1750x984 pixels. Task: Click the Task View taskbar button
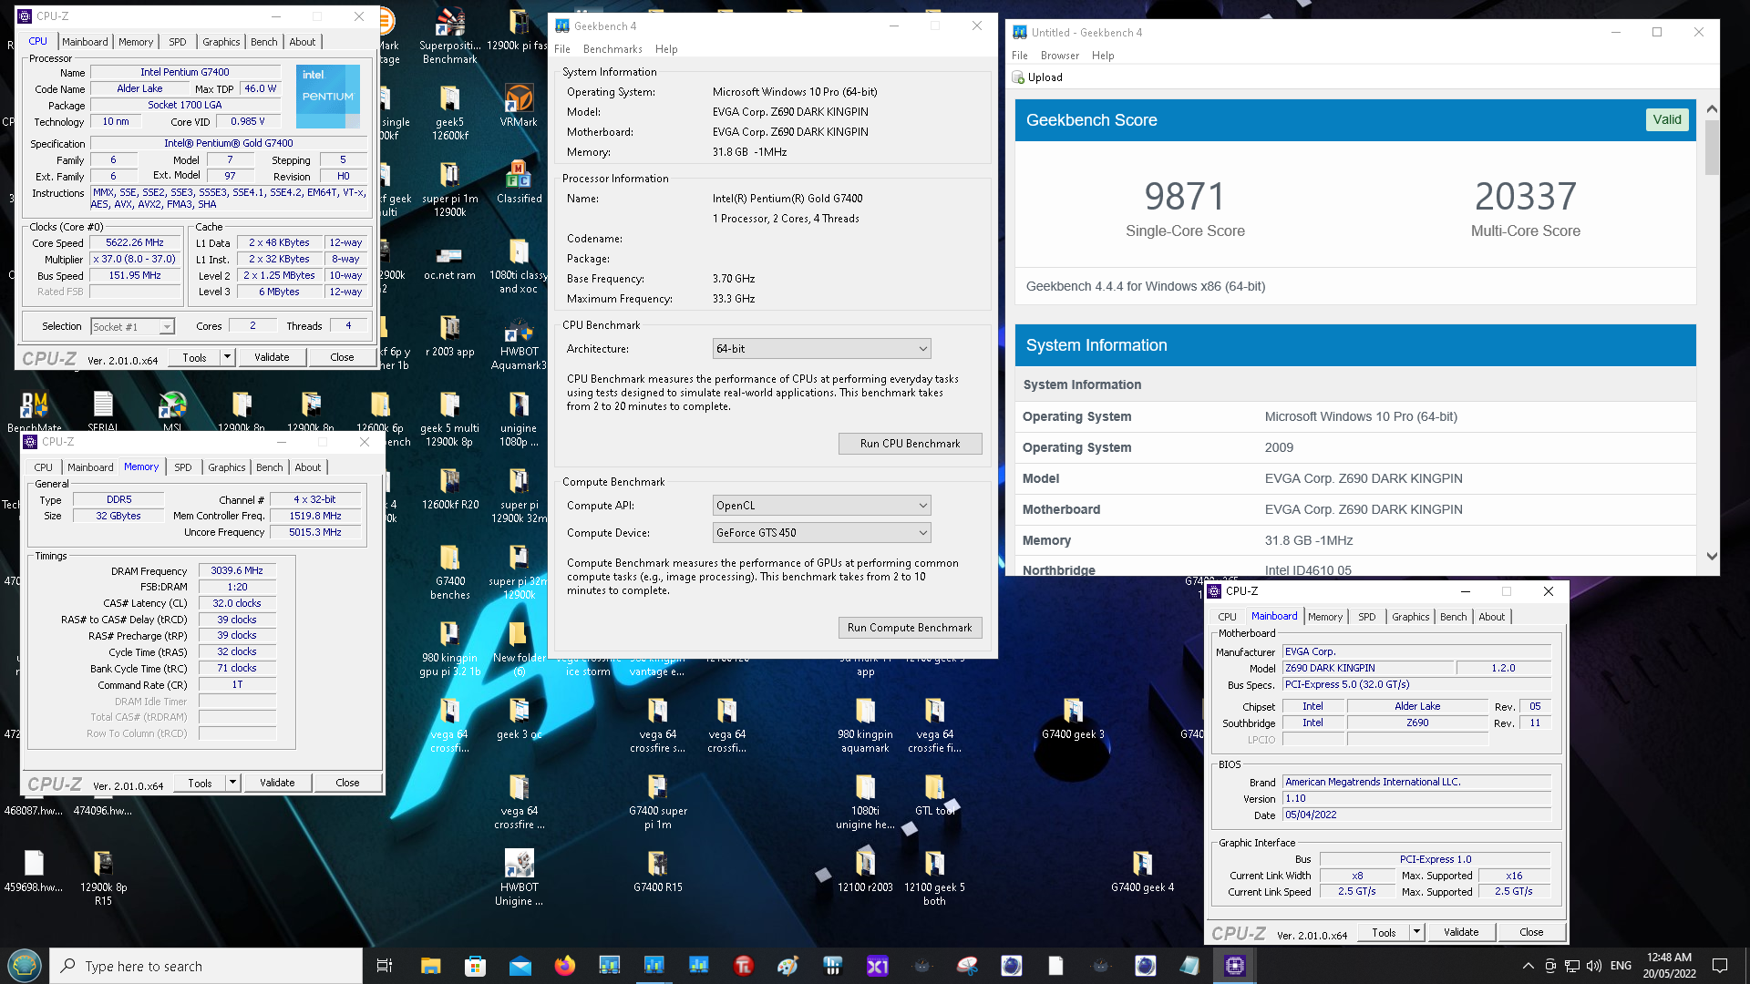tap(384, 966)
